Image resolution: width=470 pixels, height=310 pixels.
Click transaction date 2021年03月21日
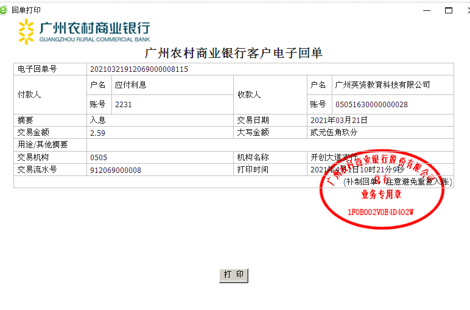point(338,120)
